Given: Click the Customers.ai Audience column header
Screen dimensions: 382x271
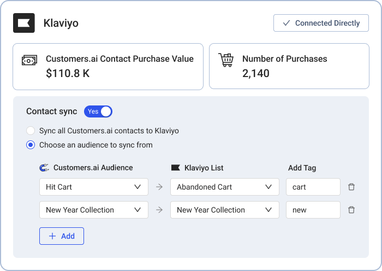Looking at the screenshot, I should coord(93,168).
